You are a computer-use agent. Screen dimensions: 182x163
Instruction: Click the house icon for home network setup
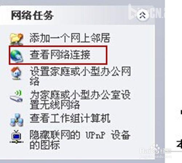[16, 73]
